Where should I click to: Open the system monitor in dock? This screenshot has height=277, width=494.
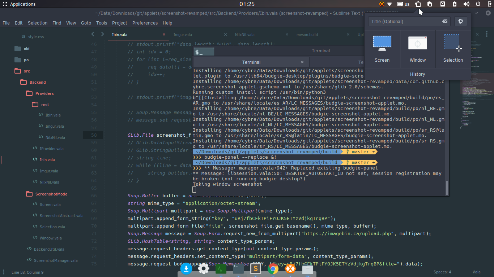point(221,269)
